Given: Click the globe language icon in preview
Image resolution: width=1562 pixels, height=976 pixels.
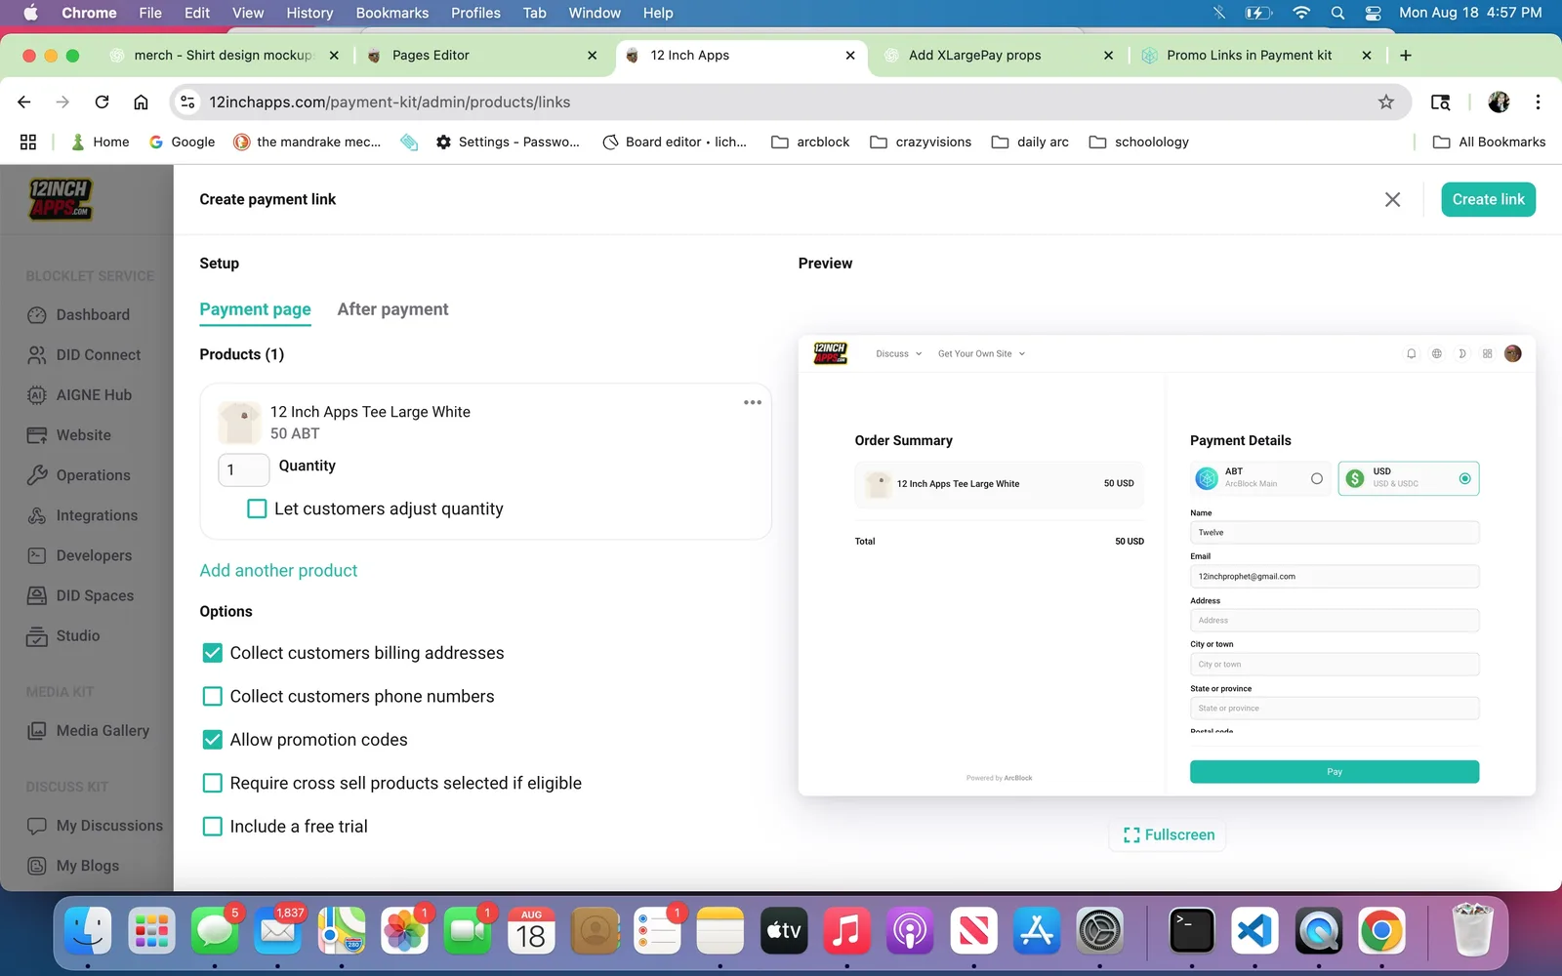Looking at the screenshot, I should pos(1436,353).
